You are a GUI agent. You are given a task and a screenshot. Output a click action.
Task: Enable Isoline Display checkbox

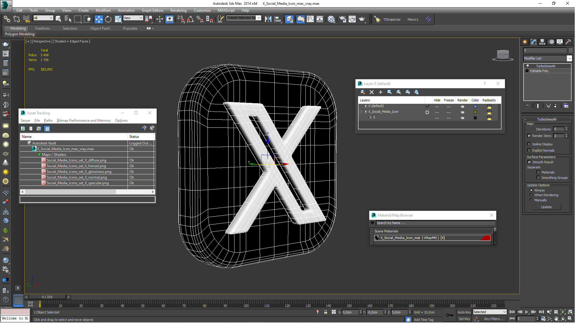click(x=529, y=144)
